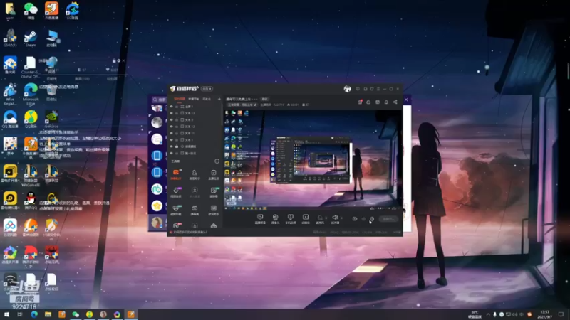Click the start live streaming button

[x=388, y=219]
